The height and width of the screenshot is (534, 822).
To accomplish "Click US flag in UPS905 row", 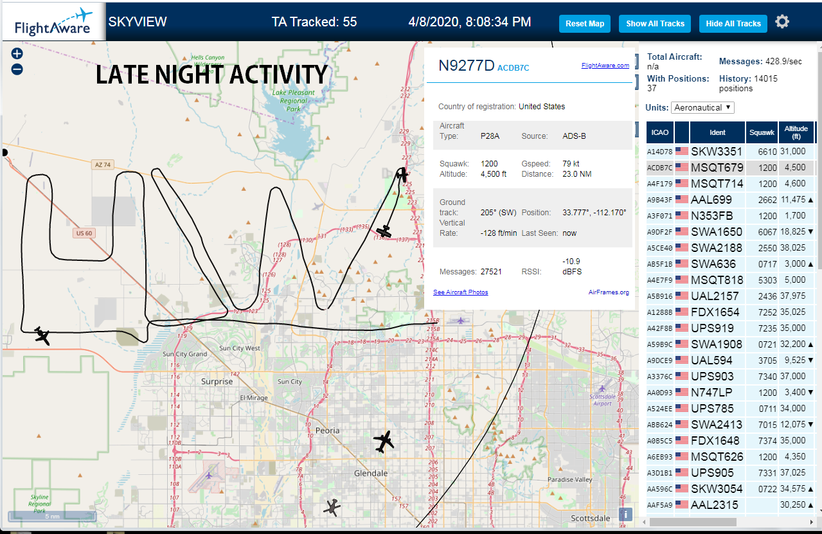I will pos(682,473).
